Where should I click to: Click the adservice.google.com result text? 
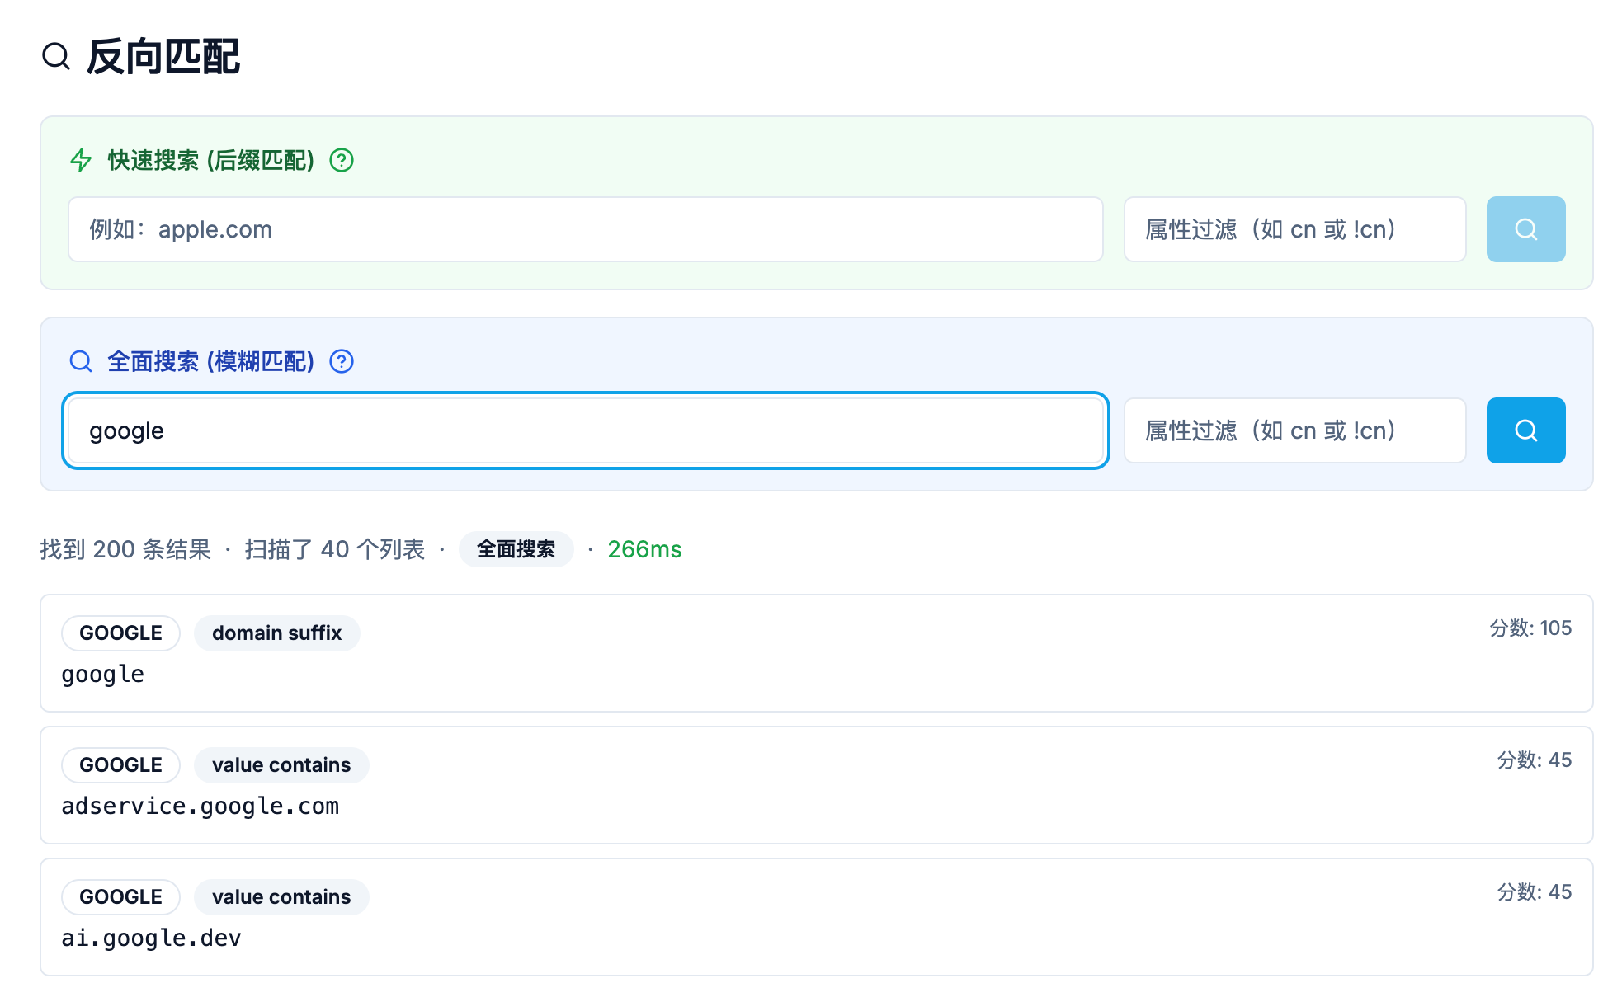click(200, 807)
